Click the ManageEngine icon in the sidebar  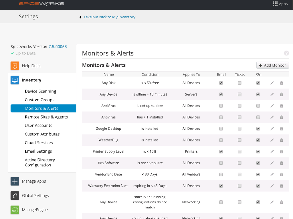point(15,210)
